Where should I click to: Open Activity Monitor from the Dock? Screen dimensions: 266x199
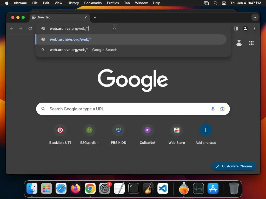(198, 188)
